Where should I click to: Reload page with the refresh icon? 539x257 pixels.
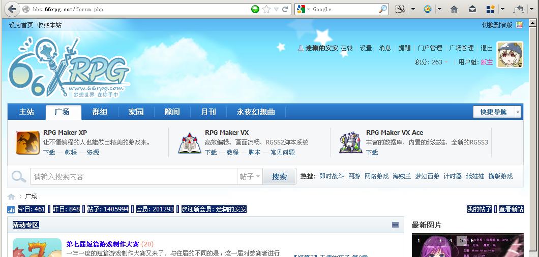pyautogui.click(x=285, y=9)
